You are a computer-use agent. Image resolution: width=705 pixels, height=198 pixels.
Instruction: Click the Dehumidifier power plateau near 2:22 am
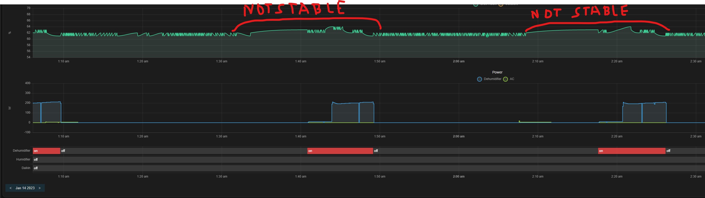tap(644, 113)
